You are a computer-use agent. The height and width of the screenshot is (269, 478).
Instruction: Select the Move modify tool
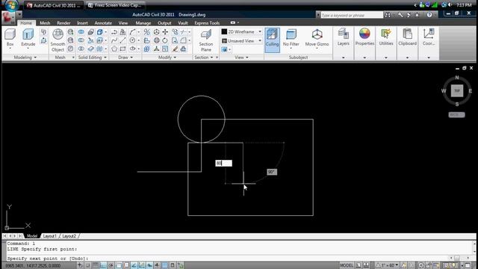coord(165,31)
